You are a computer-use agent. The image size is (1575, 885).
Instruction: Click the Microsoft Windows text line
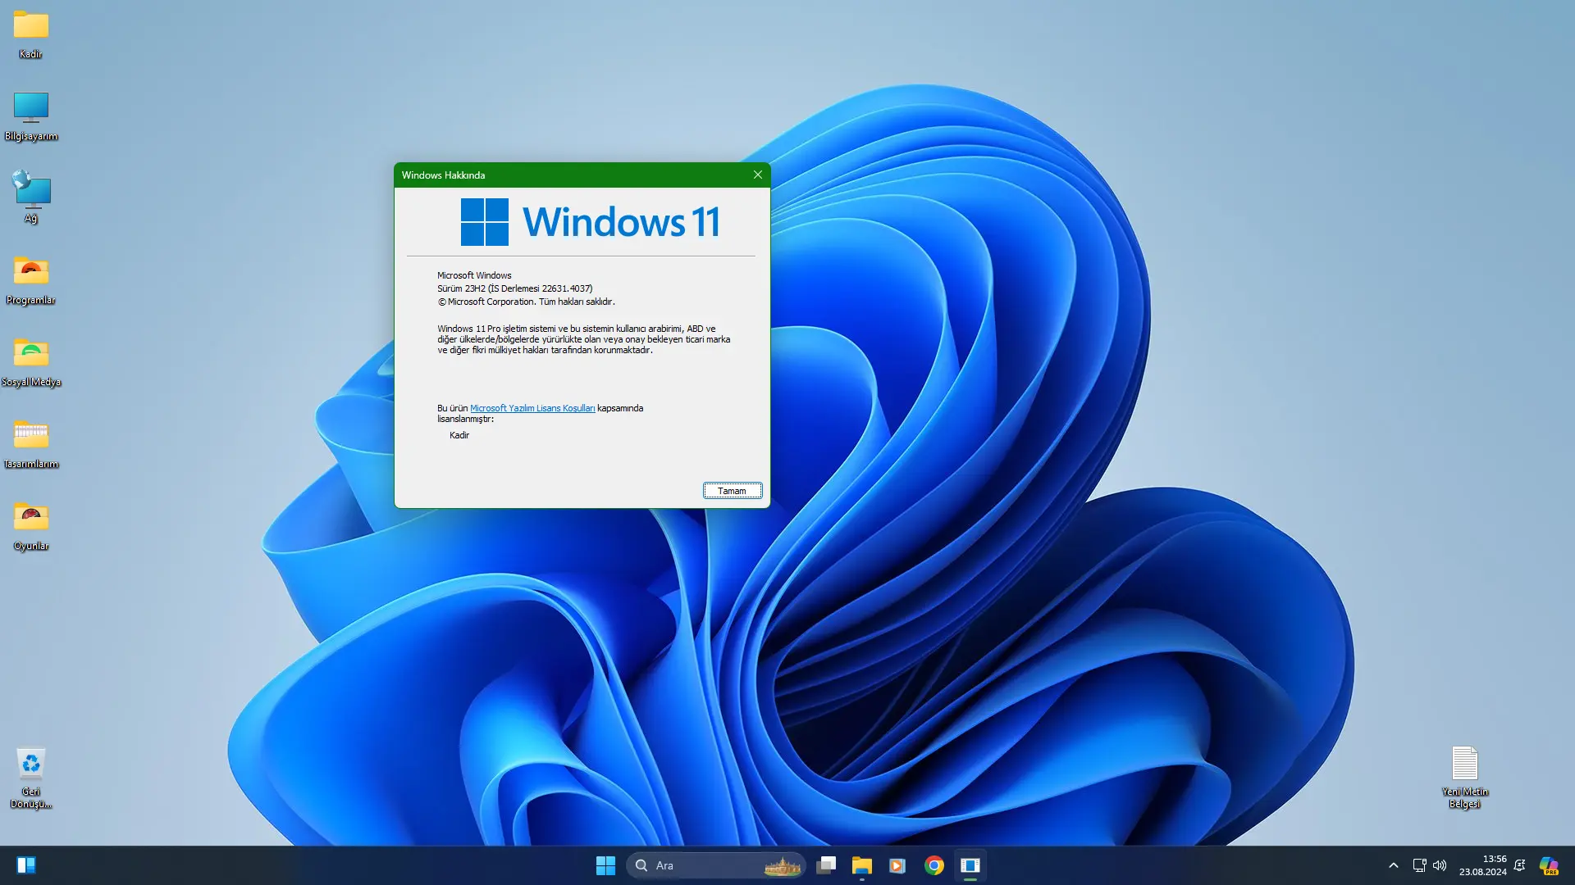474,275
